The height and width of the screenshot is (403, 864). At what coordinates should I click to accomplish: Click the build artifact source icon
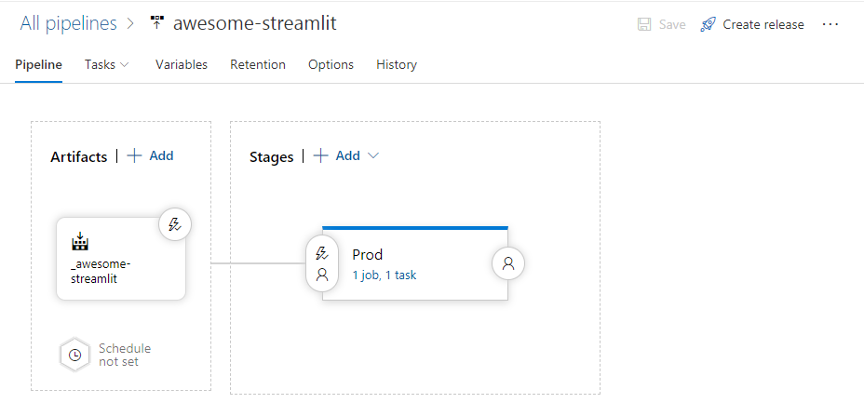pos(80,243)
